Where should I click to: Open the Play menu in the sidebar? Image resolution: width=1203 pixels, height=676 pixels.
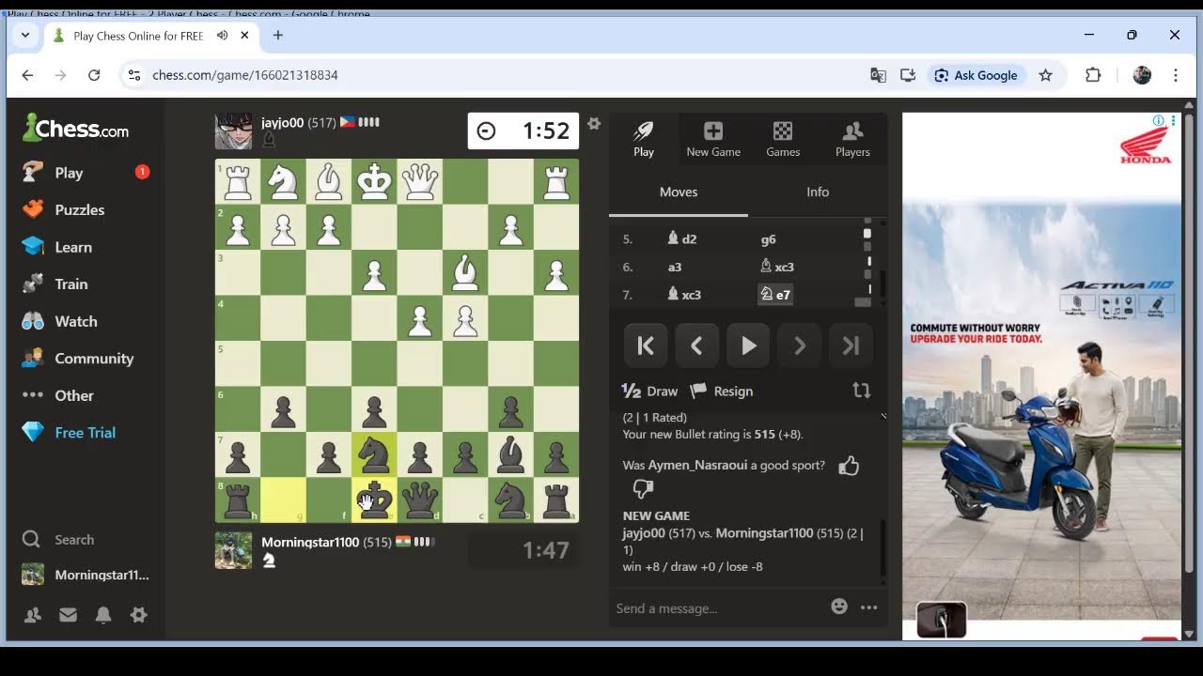coord(69,173)
